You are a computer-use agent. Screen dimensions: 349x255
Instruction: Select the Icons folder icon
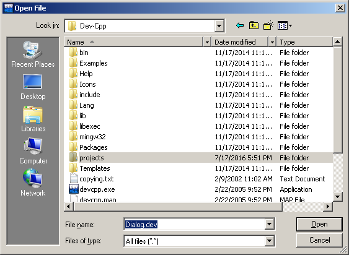[73, 84]
